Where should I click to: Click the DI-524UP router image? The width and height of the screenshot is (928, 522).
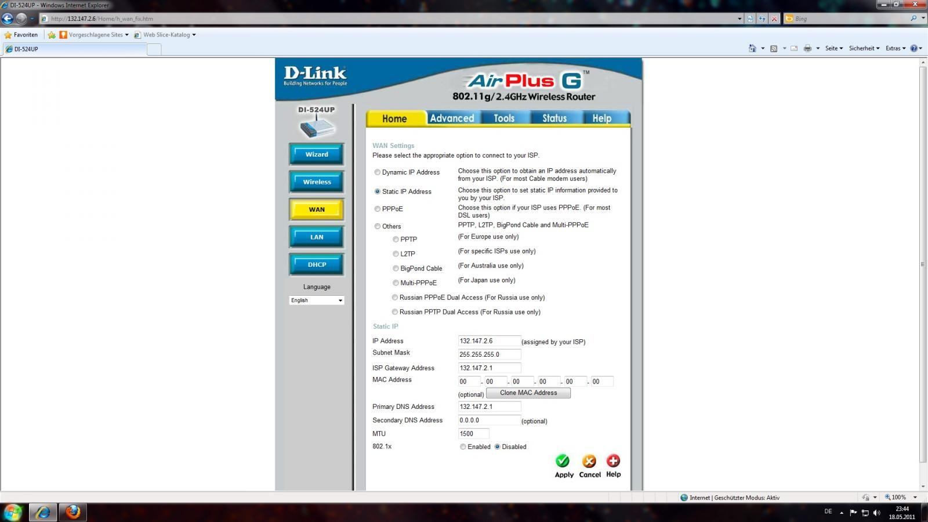[x=317, y=126]
